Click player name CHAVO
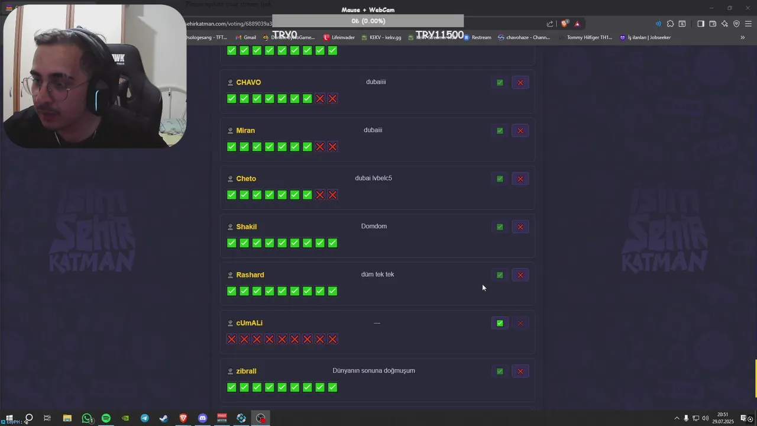 pos(248,82)
